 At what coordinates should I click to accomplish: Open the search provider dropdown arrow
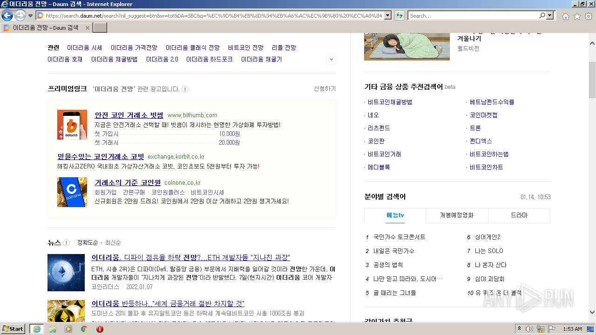[550, 16]
